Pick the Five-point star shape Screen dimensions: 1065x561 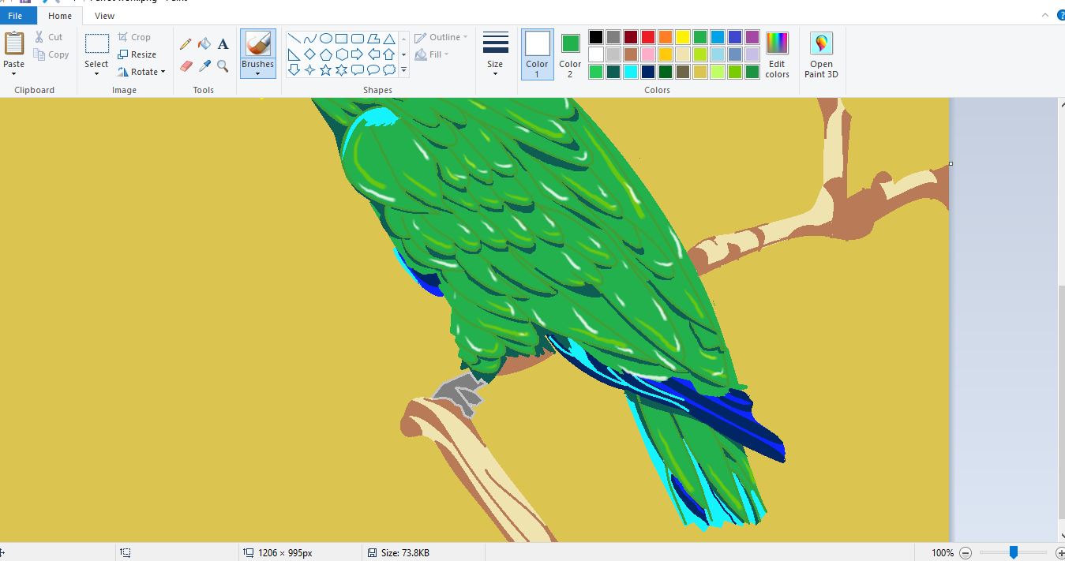325,70
